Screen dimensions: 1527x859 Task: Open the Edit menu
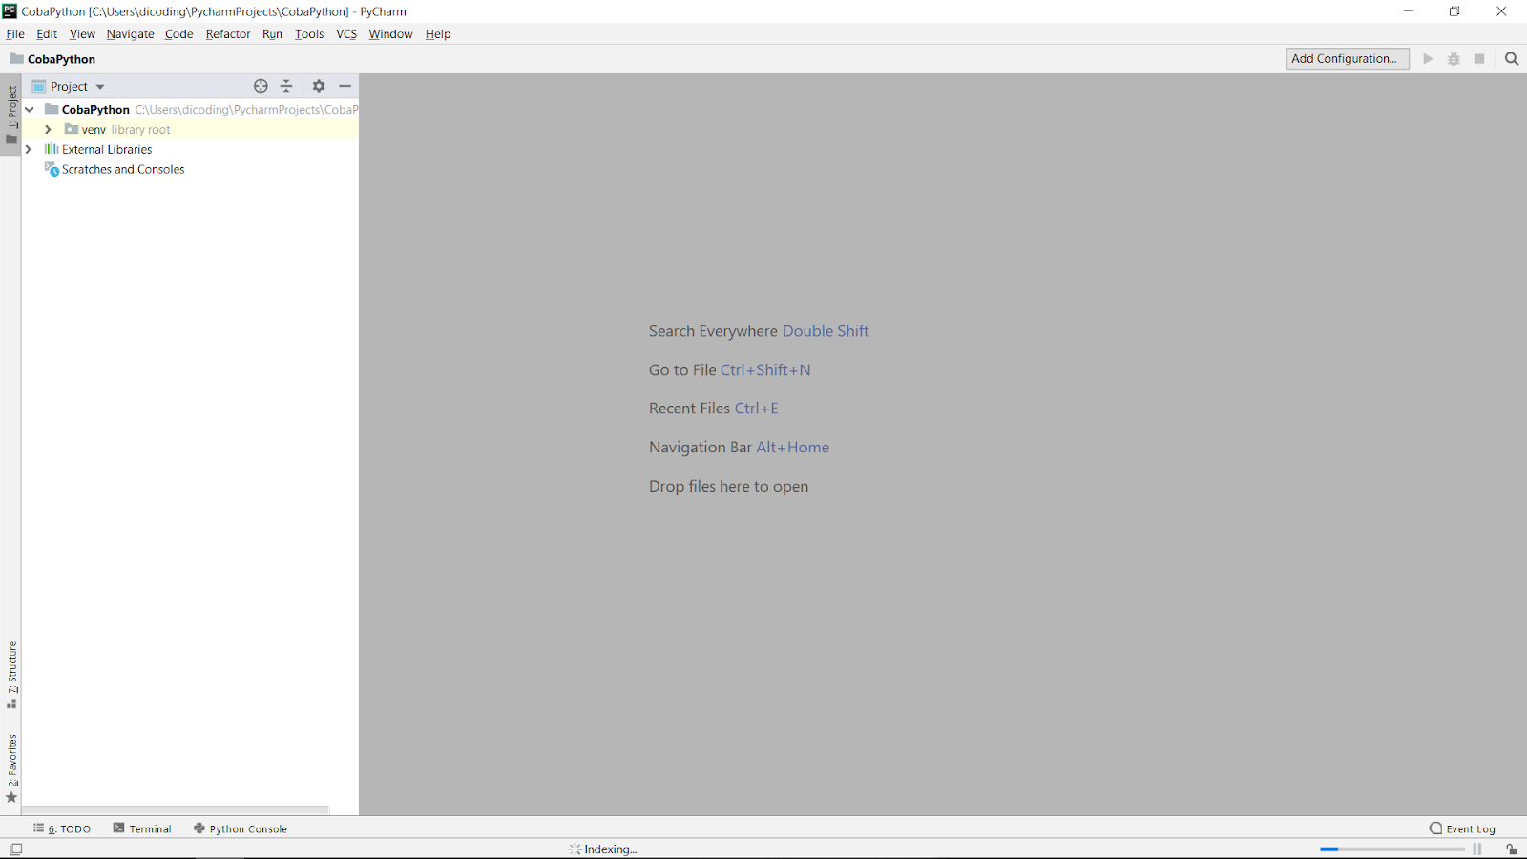click(47, 34)
